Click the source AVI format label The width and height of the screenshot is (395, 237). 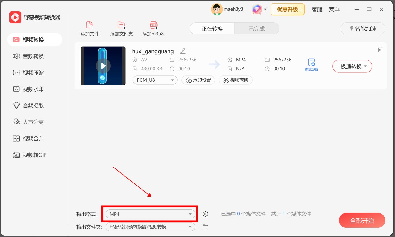click(x=145, y=60)
